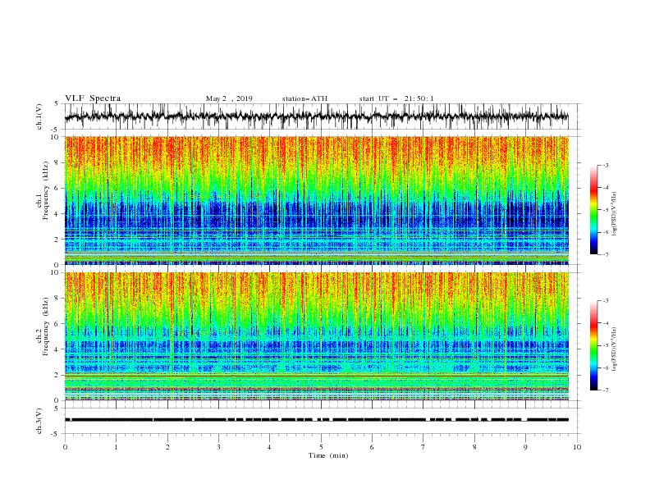Click the "-7" label on ch.2 colorbar
This screenshot has width=650, height=502.
coord(605,390)
